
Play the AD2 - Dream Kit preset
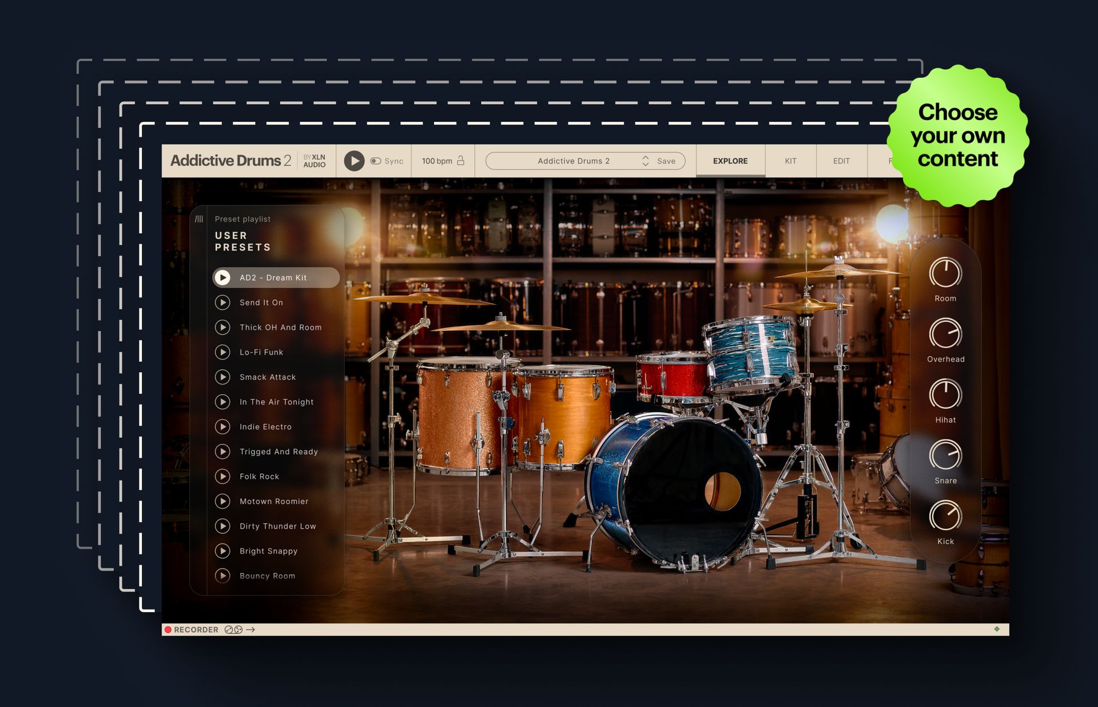[x=222, y=277]
